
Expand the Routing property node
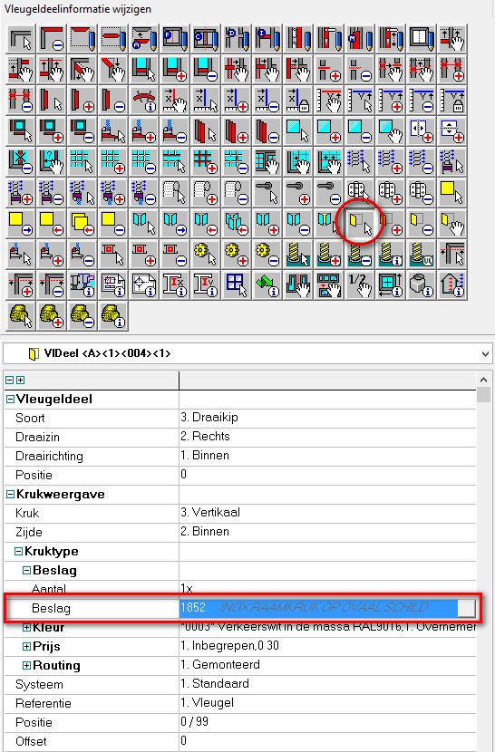(x=27, y=665)
